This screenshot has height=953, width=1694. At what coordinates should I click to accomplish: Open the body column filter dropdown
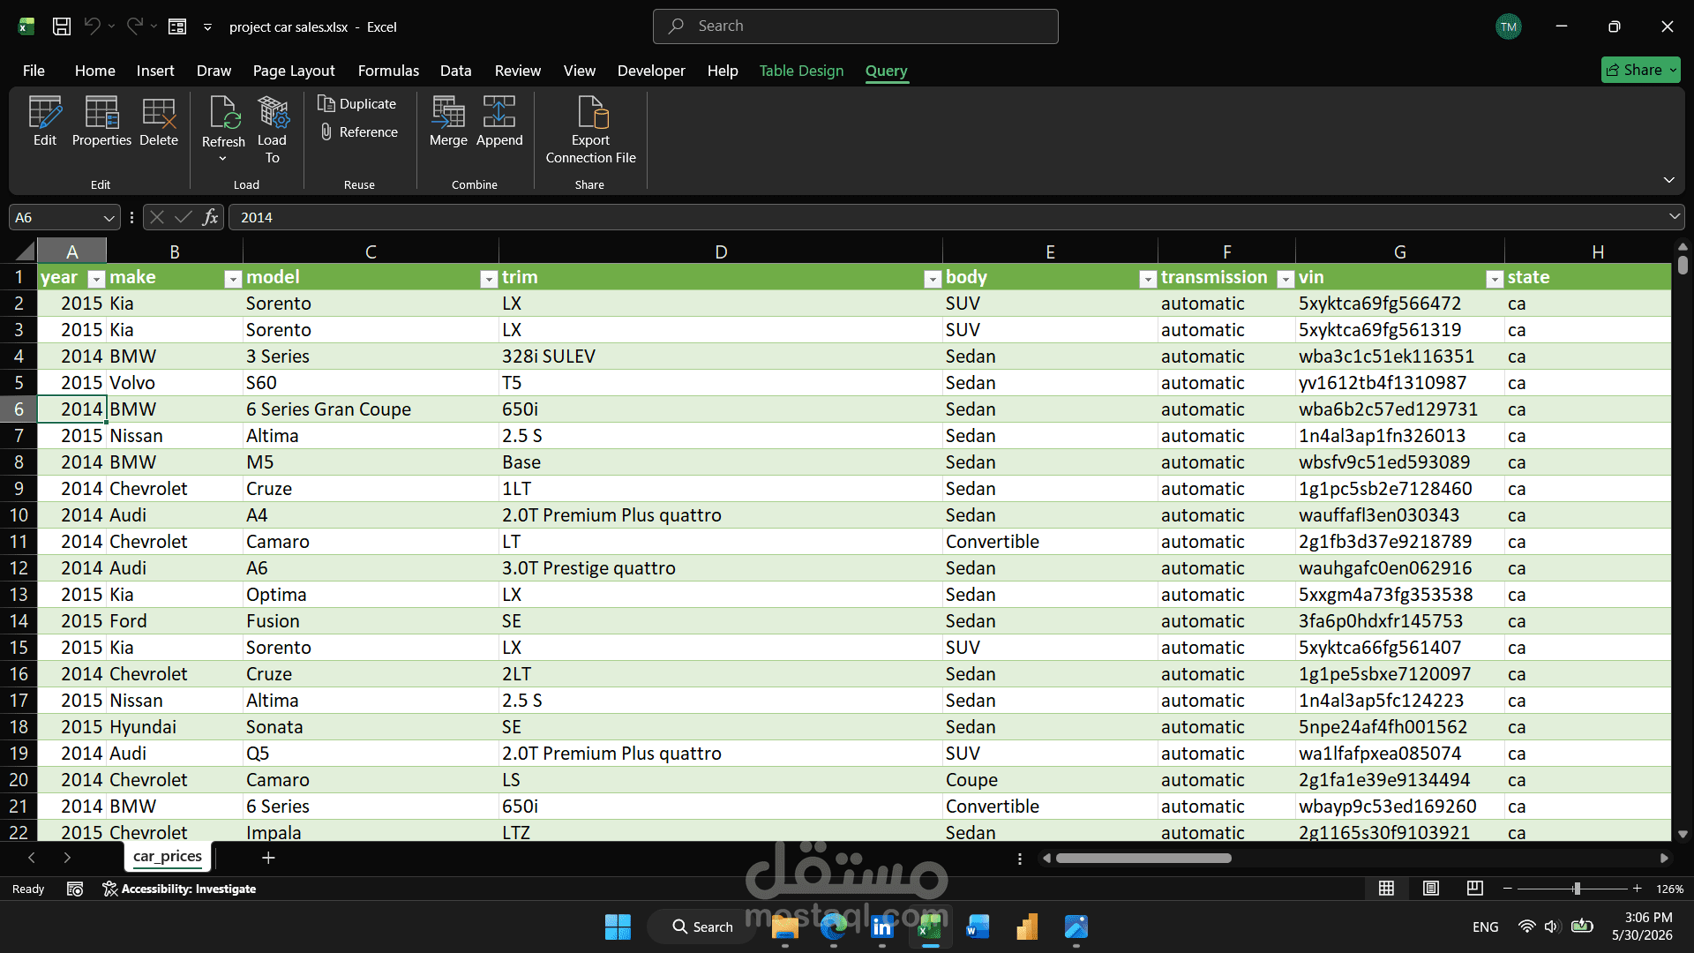click(x=1148, y=279)
